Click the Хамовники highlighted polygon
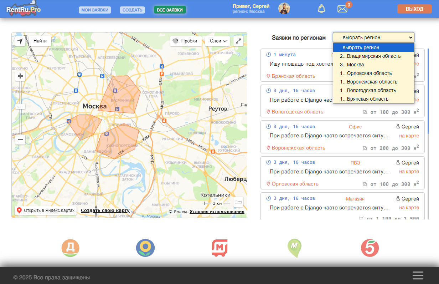This screenshot has height=284, width=439. click(84, 127)
